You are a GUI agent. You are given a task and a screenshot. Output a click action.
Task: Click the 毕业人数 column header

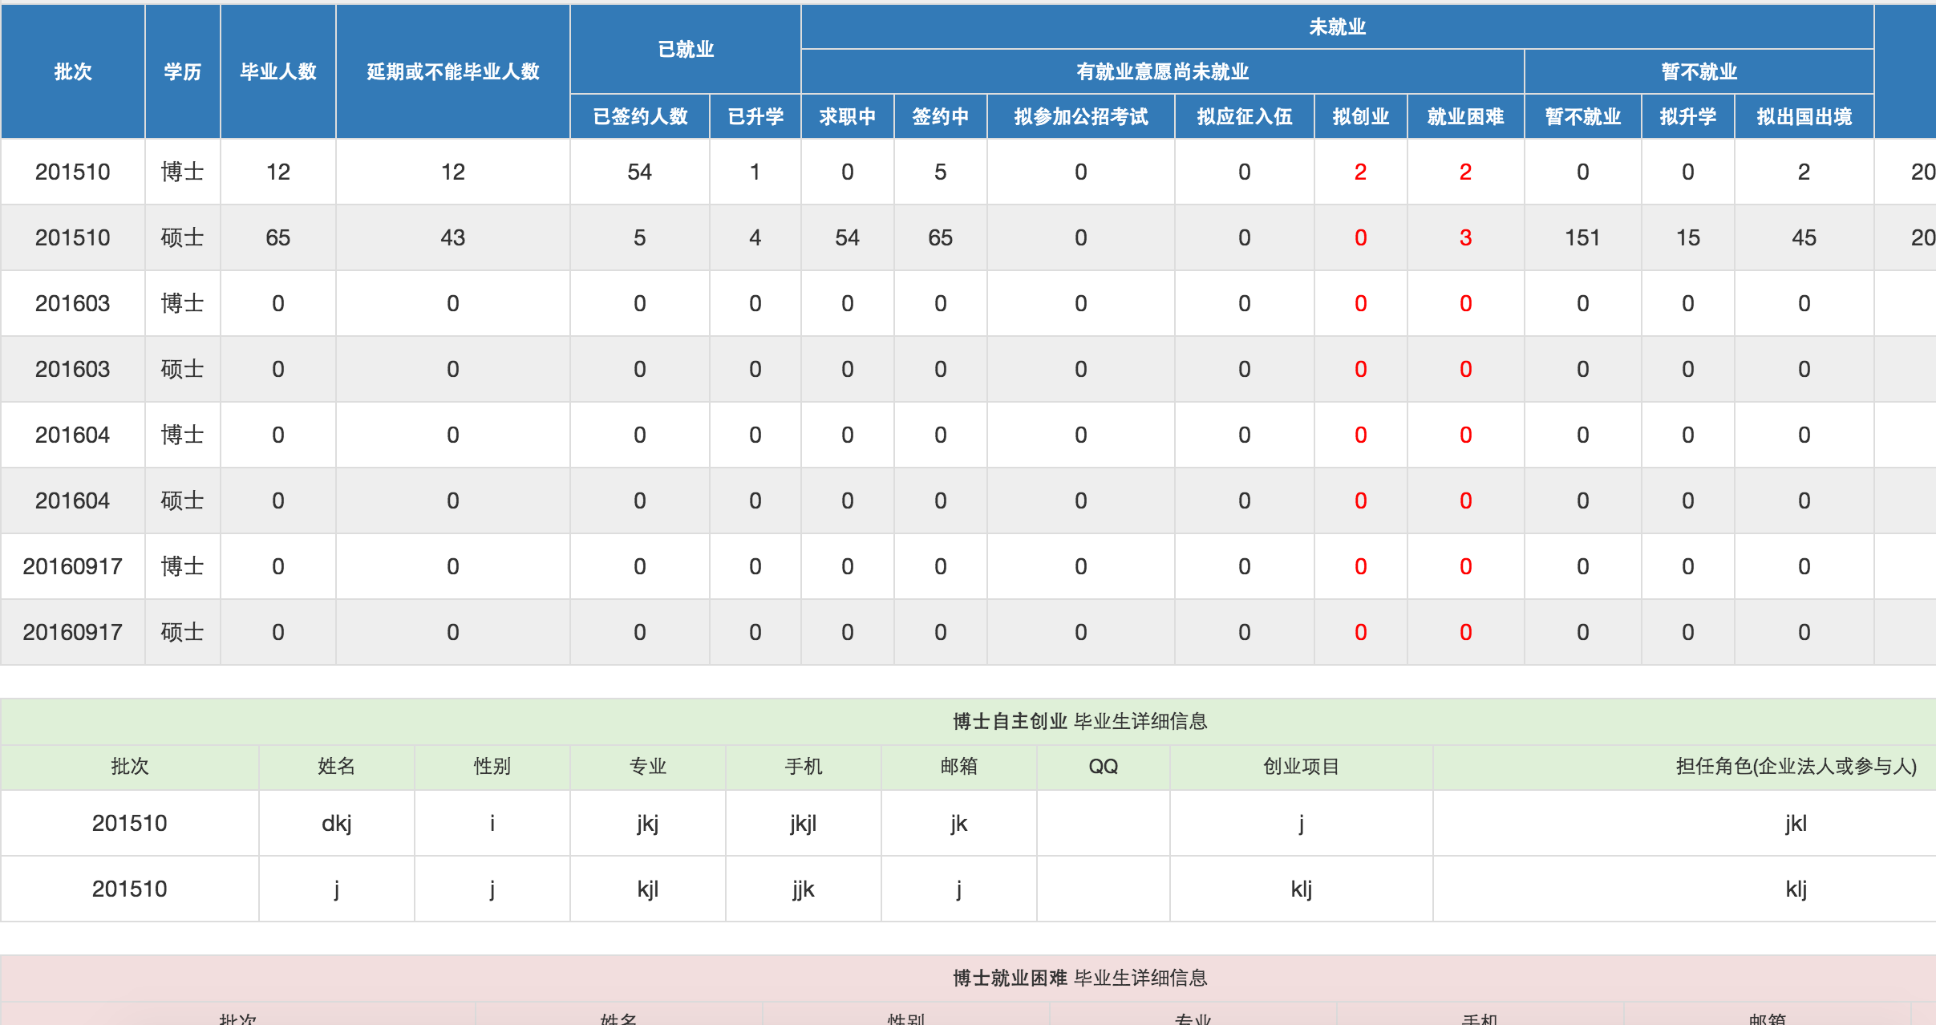click(278, 71)
